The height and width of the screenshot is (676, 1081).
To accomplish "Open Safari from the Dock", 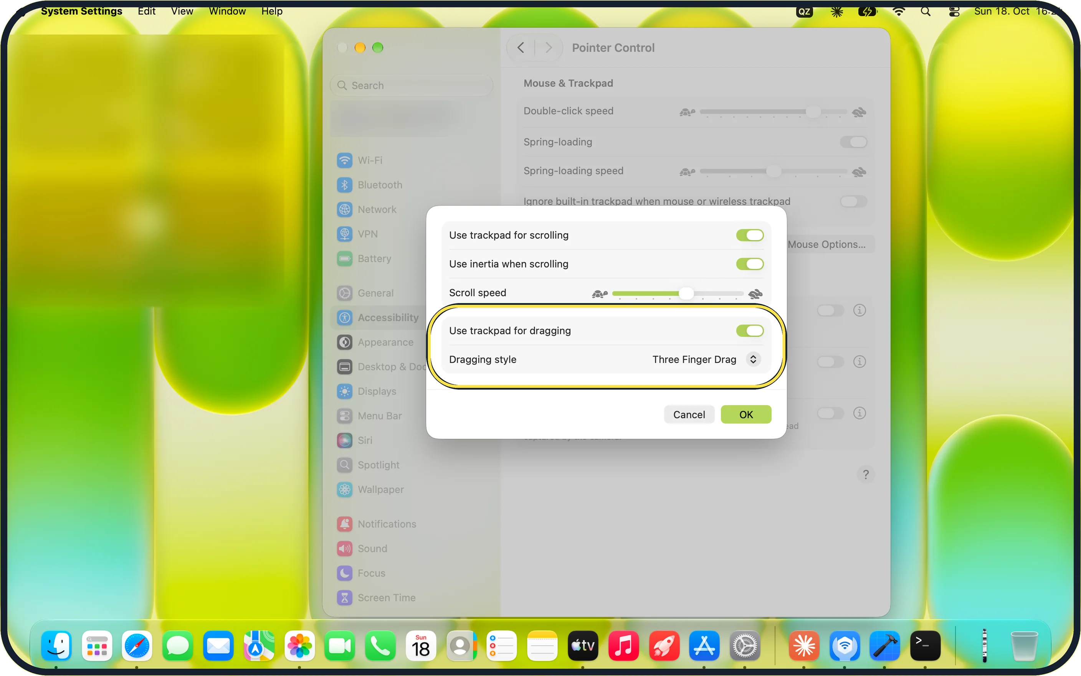I will [137, 646].
